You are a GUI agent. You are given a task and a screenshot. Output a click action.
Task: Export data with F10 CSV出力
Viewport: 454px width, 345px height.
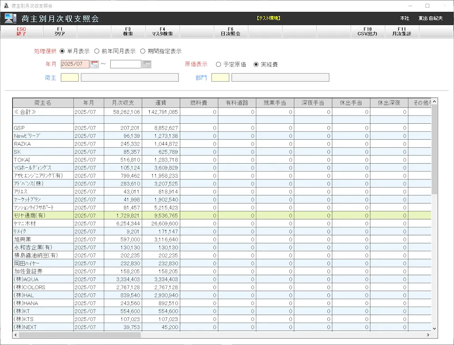coord(367,31)
